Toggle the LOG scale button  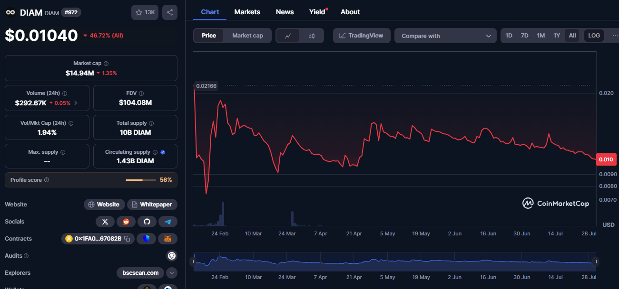tap(594, 36)
